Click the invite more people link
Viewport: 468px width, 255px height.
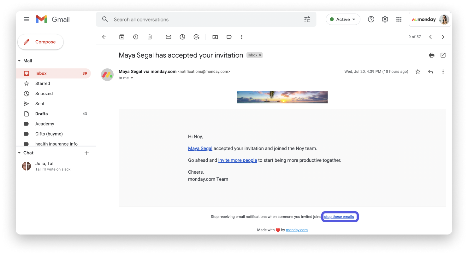pos(238,160)
